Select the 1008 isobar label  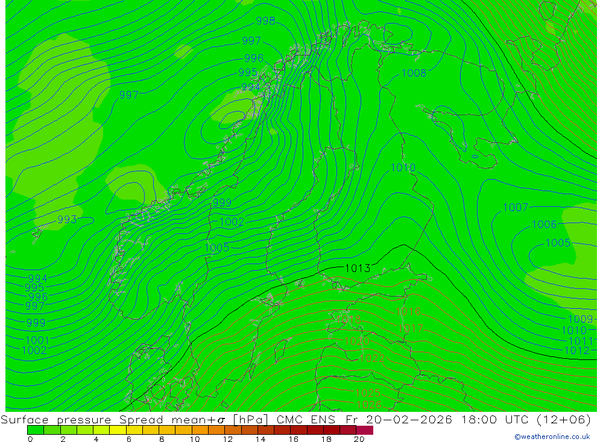(414, 73)
